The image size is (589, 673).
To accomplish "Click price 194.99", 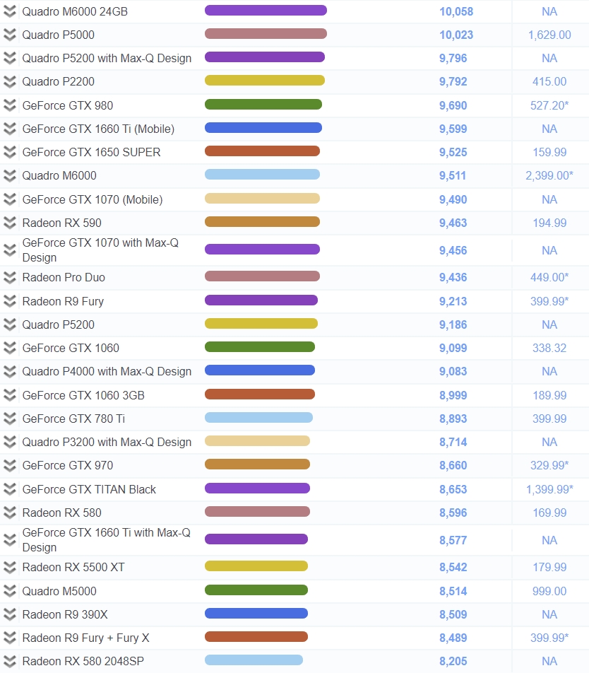I will coord(549,223).
